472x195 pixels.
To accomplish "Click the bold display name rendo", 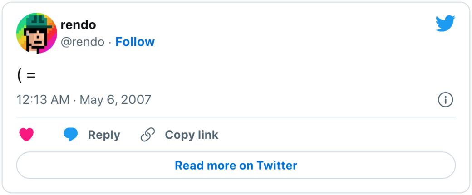I will click(78, 25).
